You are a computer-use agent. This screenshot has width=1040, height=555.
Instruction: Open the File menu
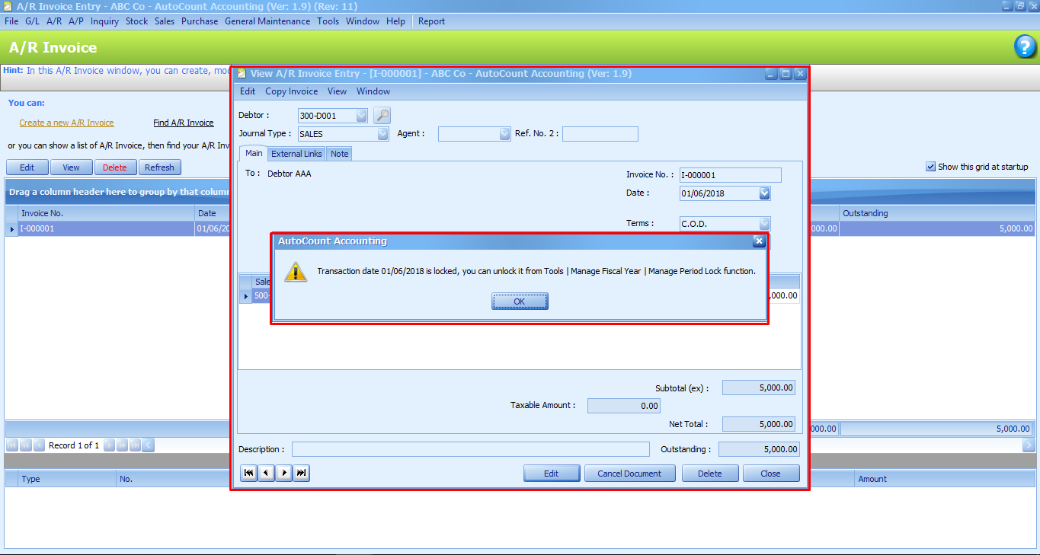pyautogui.click(x=11, y=21)
